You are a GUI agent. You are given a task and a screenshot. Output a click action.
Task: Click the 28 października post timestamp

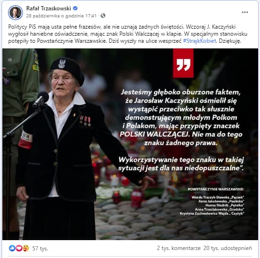[61, 16]
